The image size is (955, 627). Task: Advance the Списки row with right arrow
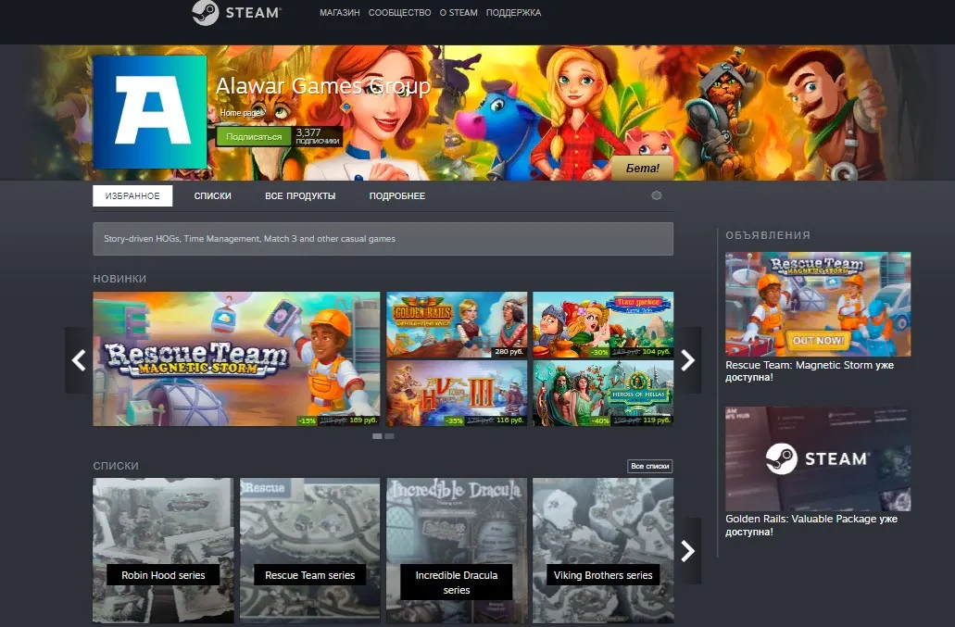[687, 551]
